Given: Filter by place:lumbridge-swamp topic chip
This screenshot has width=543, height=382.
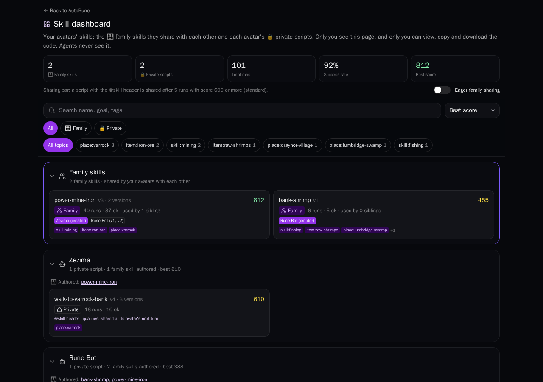Looking at the screenshot, I should click(x=358, y=145).
